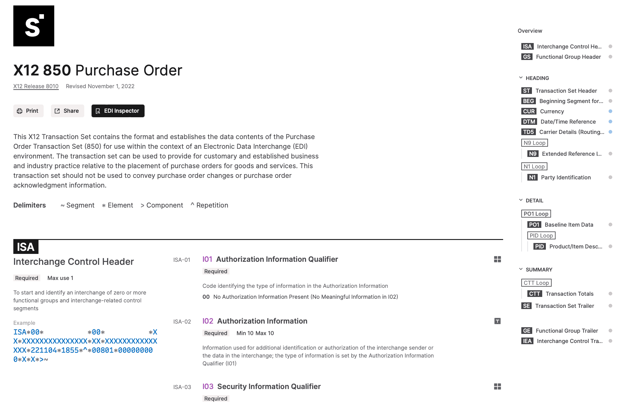Click the text-type icon next to ISA-02
This screenshot has width=628, height=406.
click(x=497, y=321)
